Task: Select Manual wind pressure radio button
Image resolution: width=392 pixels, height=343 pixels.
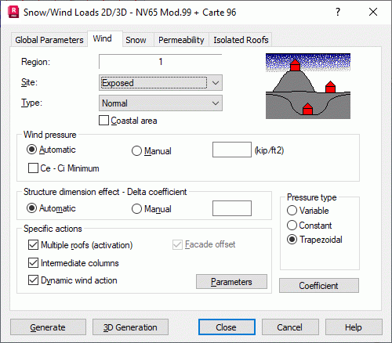Action: click(136, 150)
